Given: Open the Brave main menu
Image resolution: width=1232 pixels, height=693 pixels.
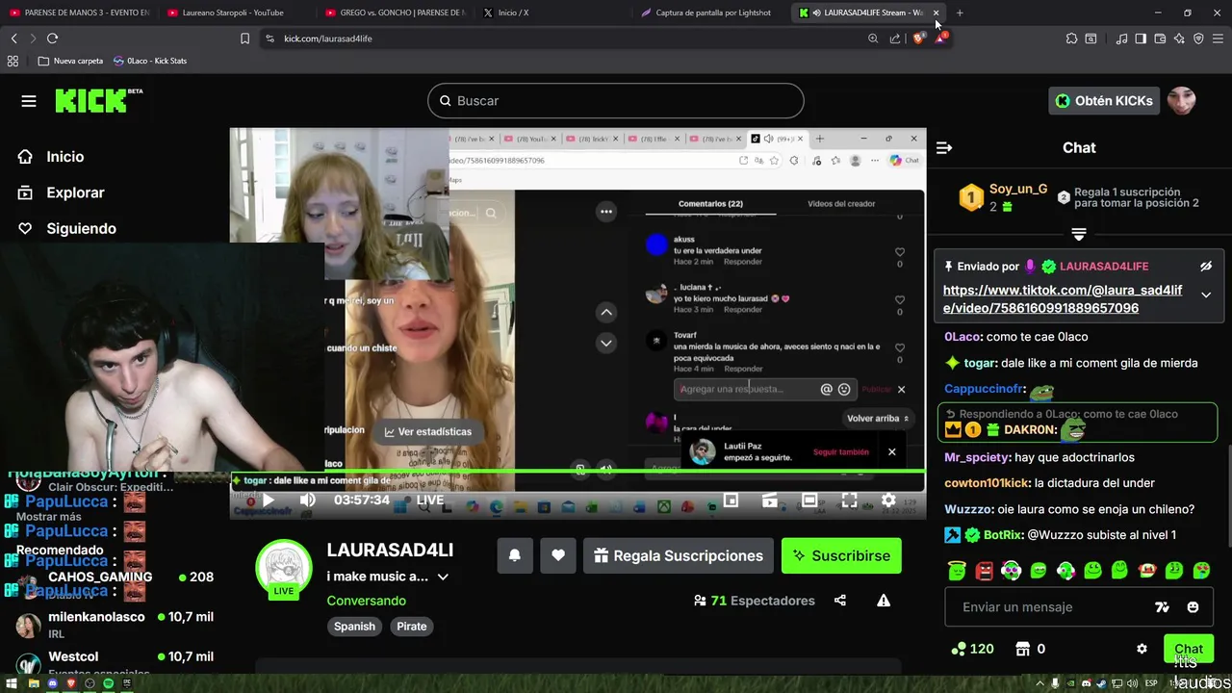Looking at the screenshot, I should [1218, 38].
